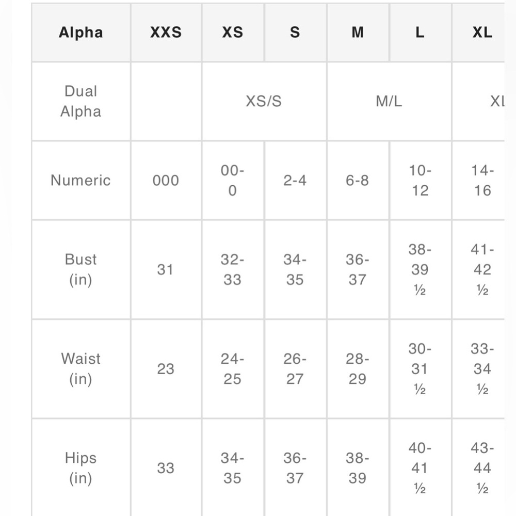Select the Dual Alpha row label

point(81,101)
